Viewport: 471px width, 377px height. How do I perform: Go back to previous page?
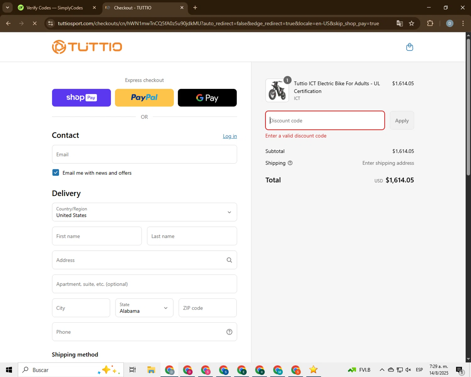coord(8,23)
